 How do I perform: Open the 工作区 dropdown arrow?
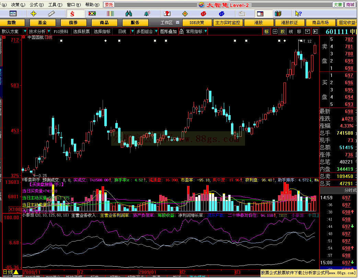click(177, 22)
